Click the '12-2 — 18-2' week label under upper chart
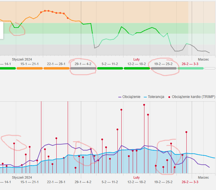This screenshot has width=216, height=190. pos(137,64)
